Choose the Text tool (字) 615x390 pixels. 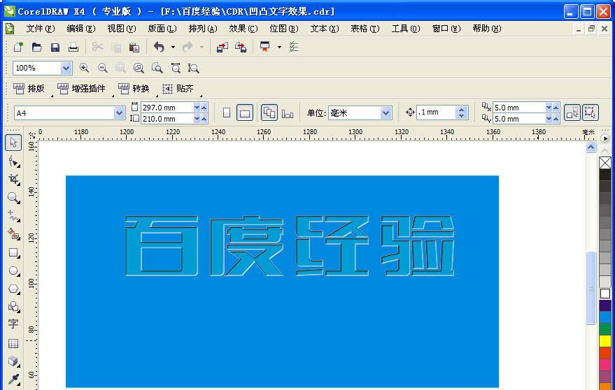pos(13,324)
